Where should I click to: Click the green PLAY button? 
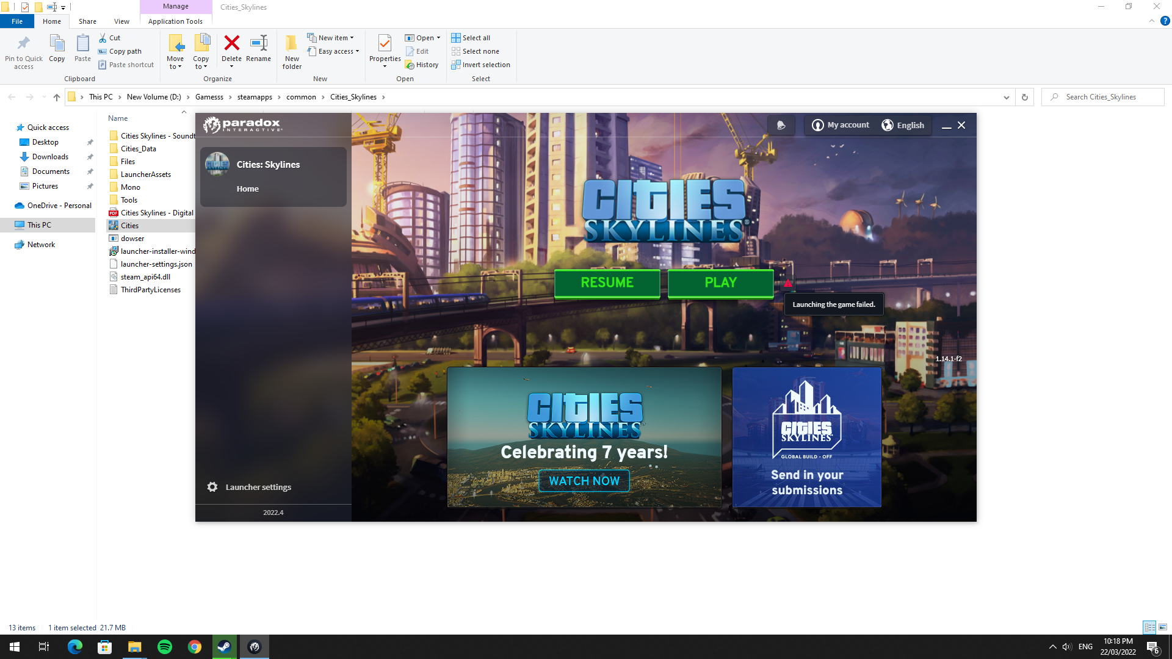(720, 283)
